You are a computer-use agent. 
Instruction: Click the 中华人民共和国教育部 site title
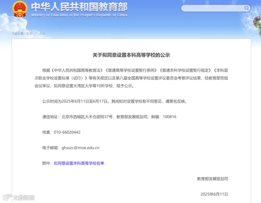[79, 7]
